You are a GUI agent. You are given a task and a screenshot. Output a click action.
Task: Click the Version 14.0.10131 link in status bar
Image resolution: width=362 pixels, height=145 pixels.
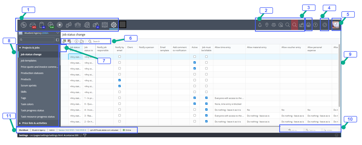point(72,130)
